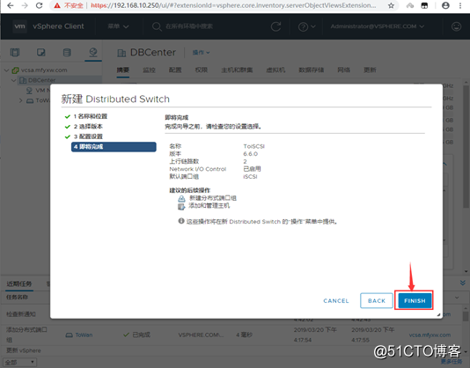Open the 虚拟机 tab
The height and width of the screenshot is (368, 470).
tap(275, 70)
